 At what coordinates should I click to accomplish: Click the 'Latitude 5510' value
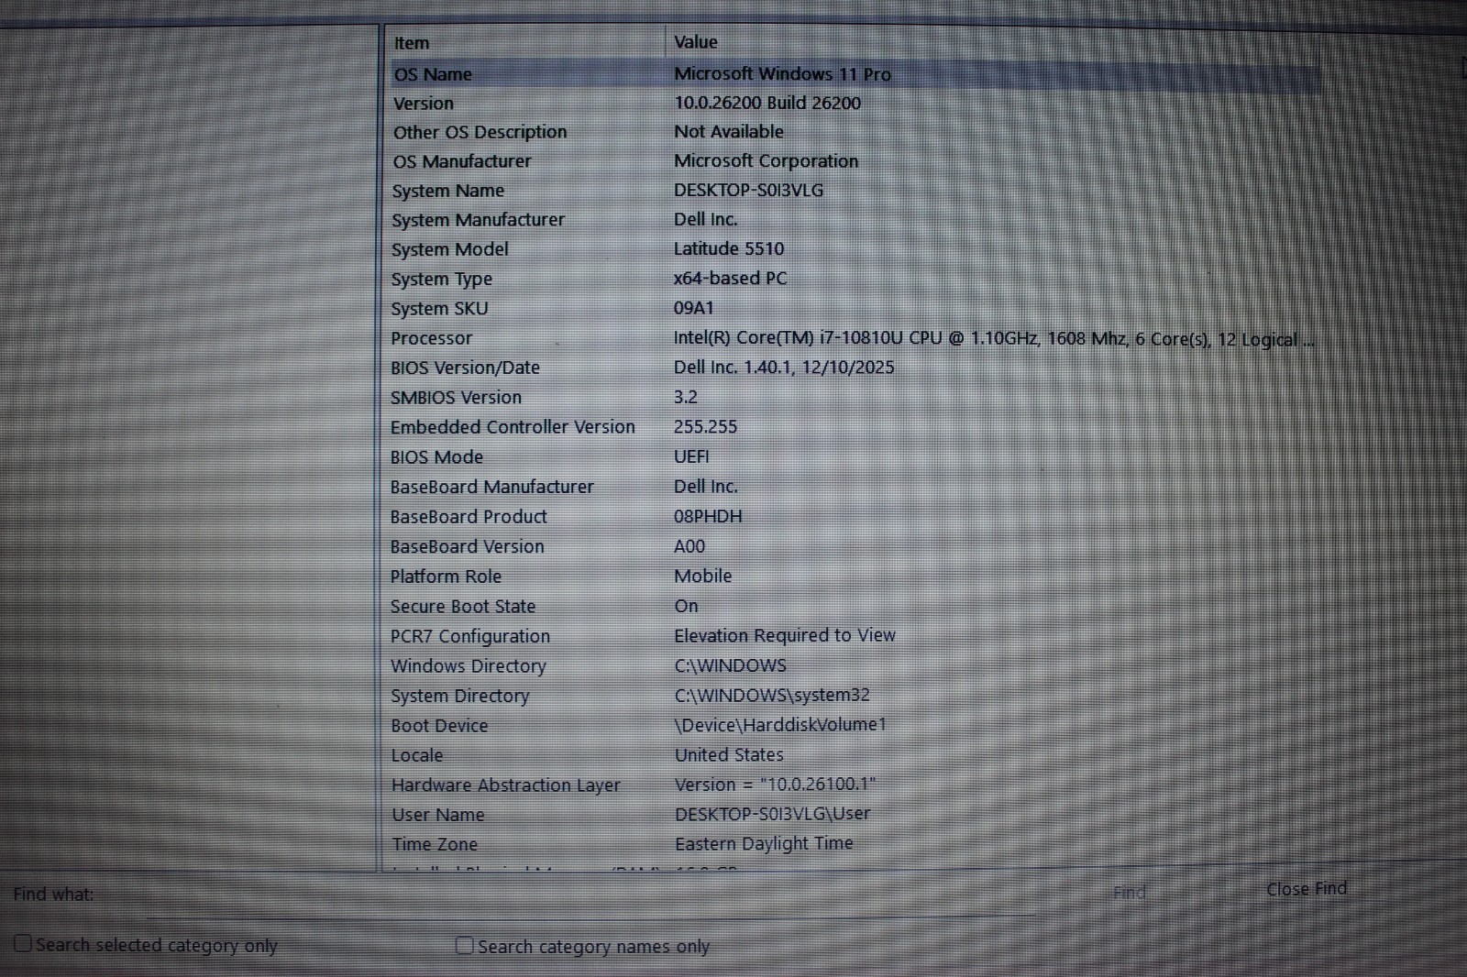(729, 248)
